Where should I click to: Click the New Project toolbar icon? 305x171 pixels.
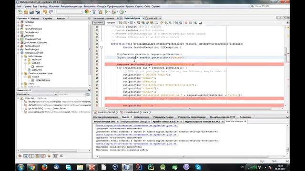click(x=26, y=12)
